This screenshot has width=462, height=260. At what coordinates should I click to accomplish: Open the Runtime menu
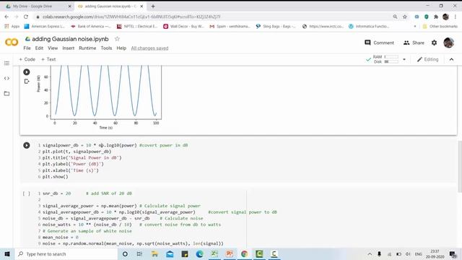[87, 48]
